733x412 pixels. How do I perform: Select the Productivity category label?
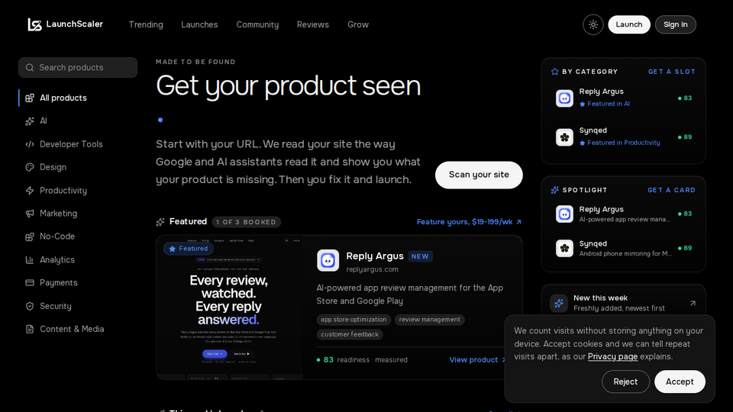point(63,191)
